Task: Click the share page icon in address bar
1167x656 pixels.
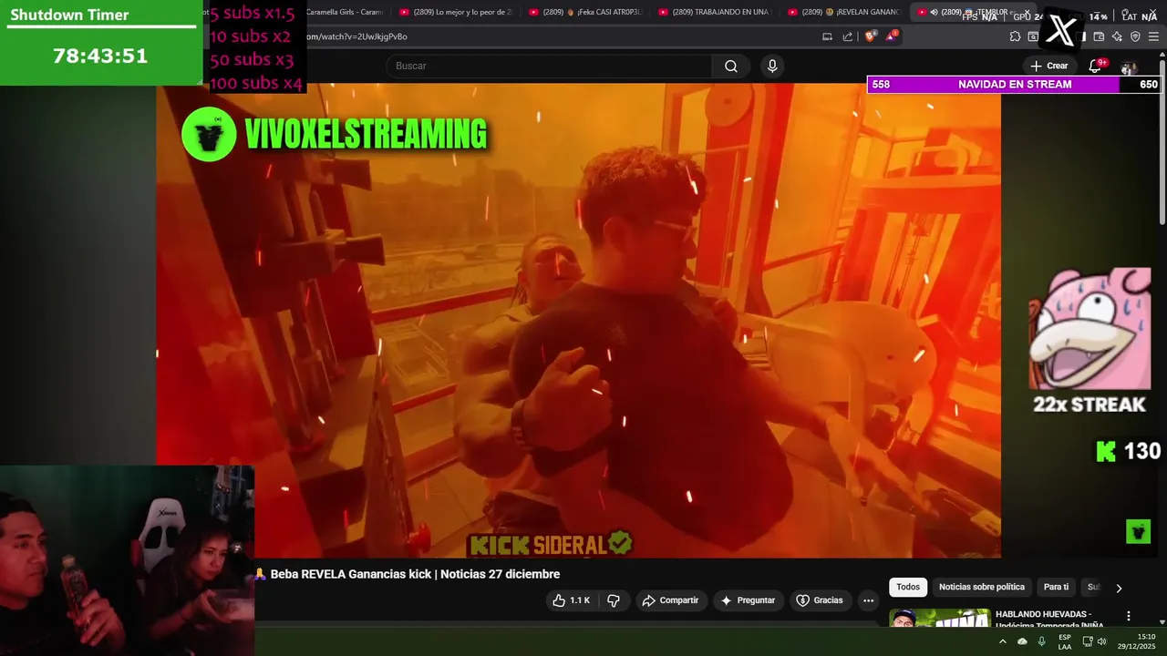Action: point(848,36)
